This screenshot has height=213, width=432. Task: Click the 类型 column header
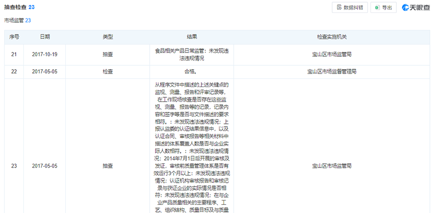tap(107, 37)
